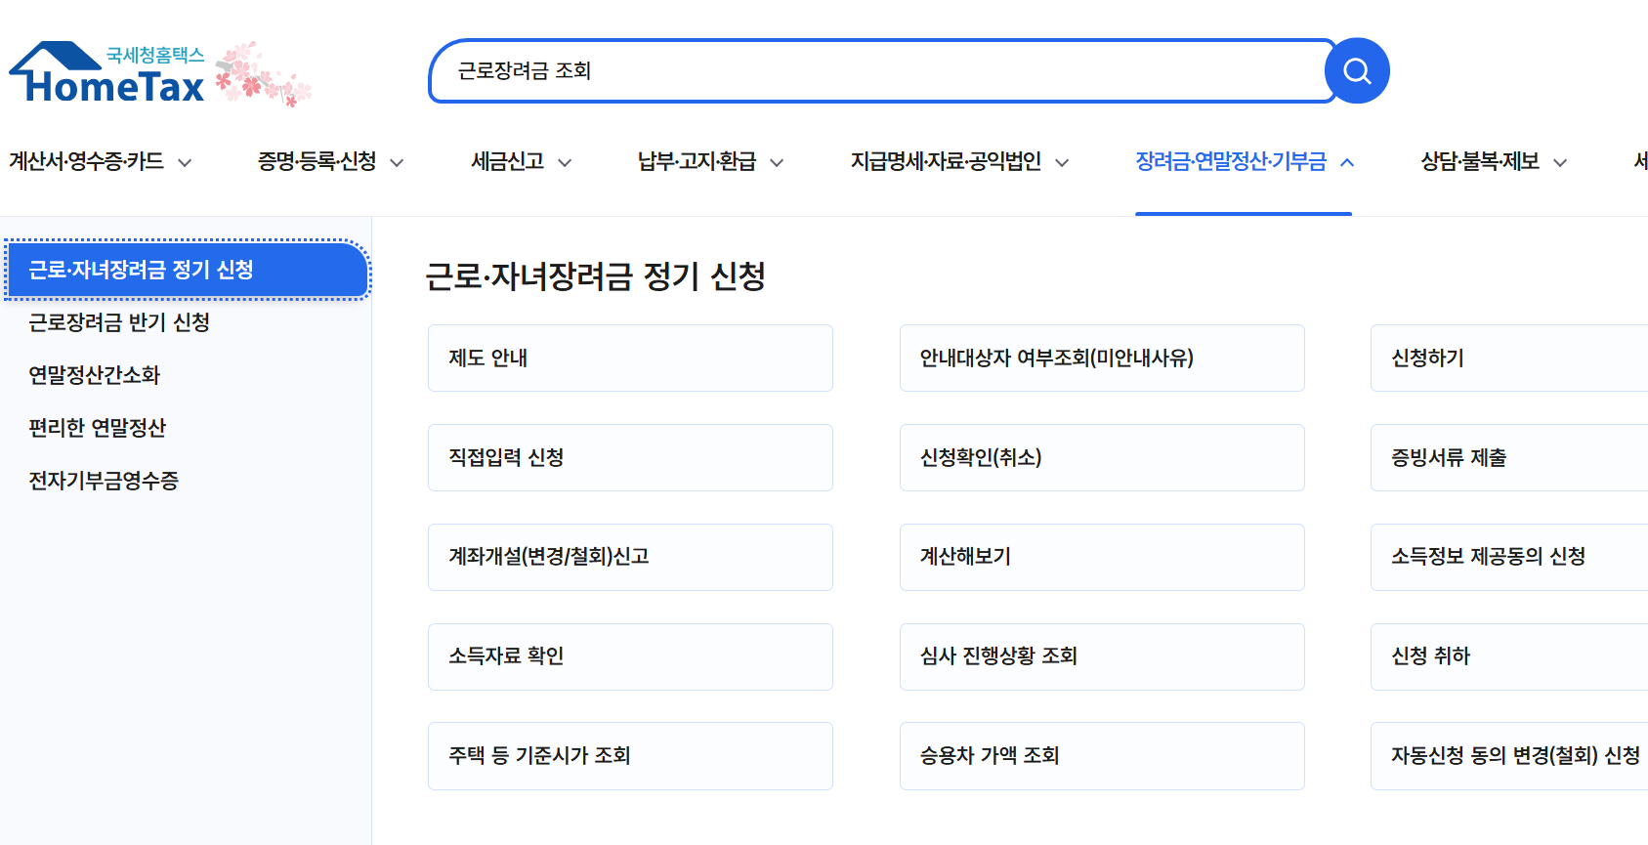Open the 증명·등록·신청 menu
This screenshot has height=845, width=1648.
coord(317,161)
